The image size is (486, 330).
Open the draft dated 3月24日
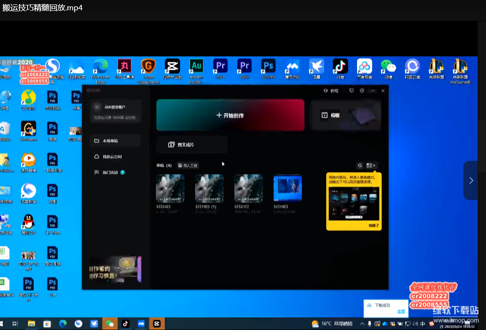170,188
